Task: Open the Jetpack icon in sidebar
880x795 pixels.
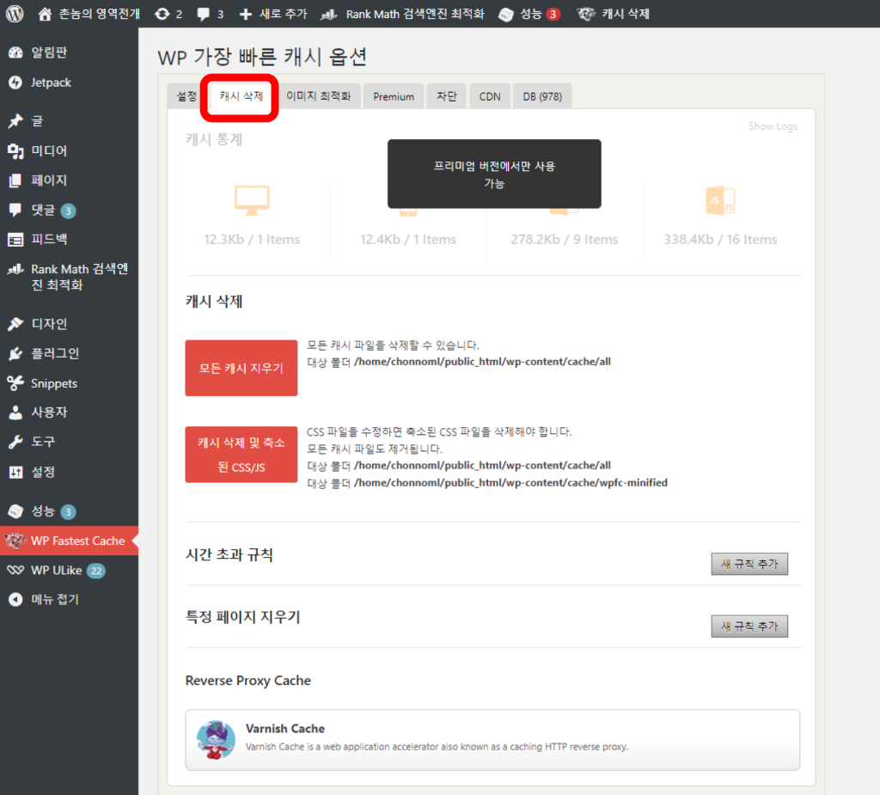Action: coord(15,83)
